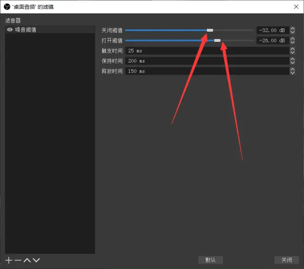Decrease 释放时间 with down stepper
Screen dimensions: 304x269
coord(292,73)
